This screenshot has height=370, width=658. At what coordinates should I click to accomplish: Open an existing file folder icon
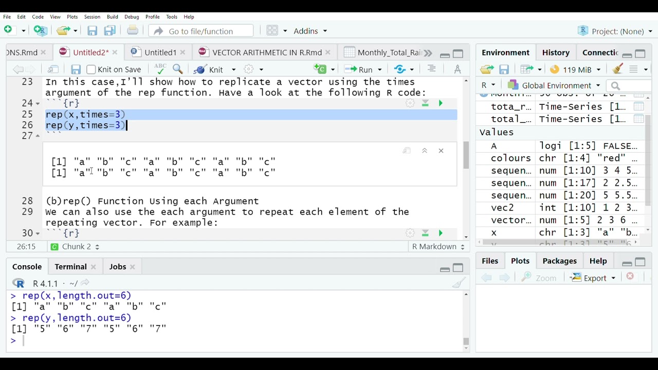point(64,31)
